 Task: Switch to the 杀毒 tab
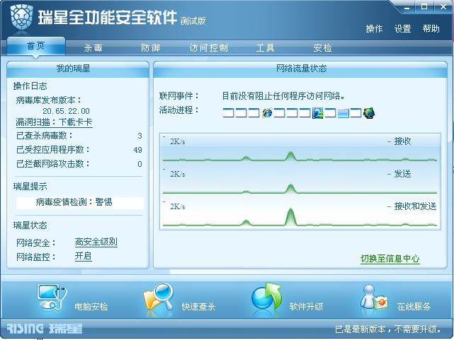coord(93,47)
